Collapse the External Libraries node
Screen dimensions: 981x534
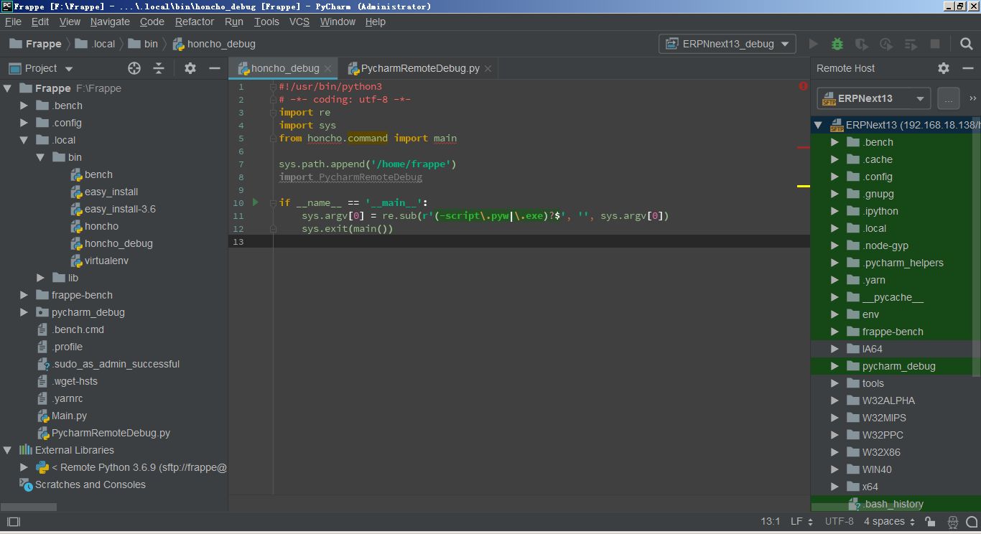[x=7, y=450]
